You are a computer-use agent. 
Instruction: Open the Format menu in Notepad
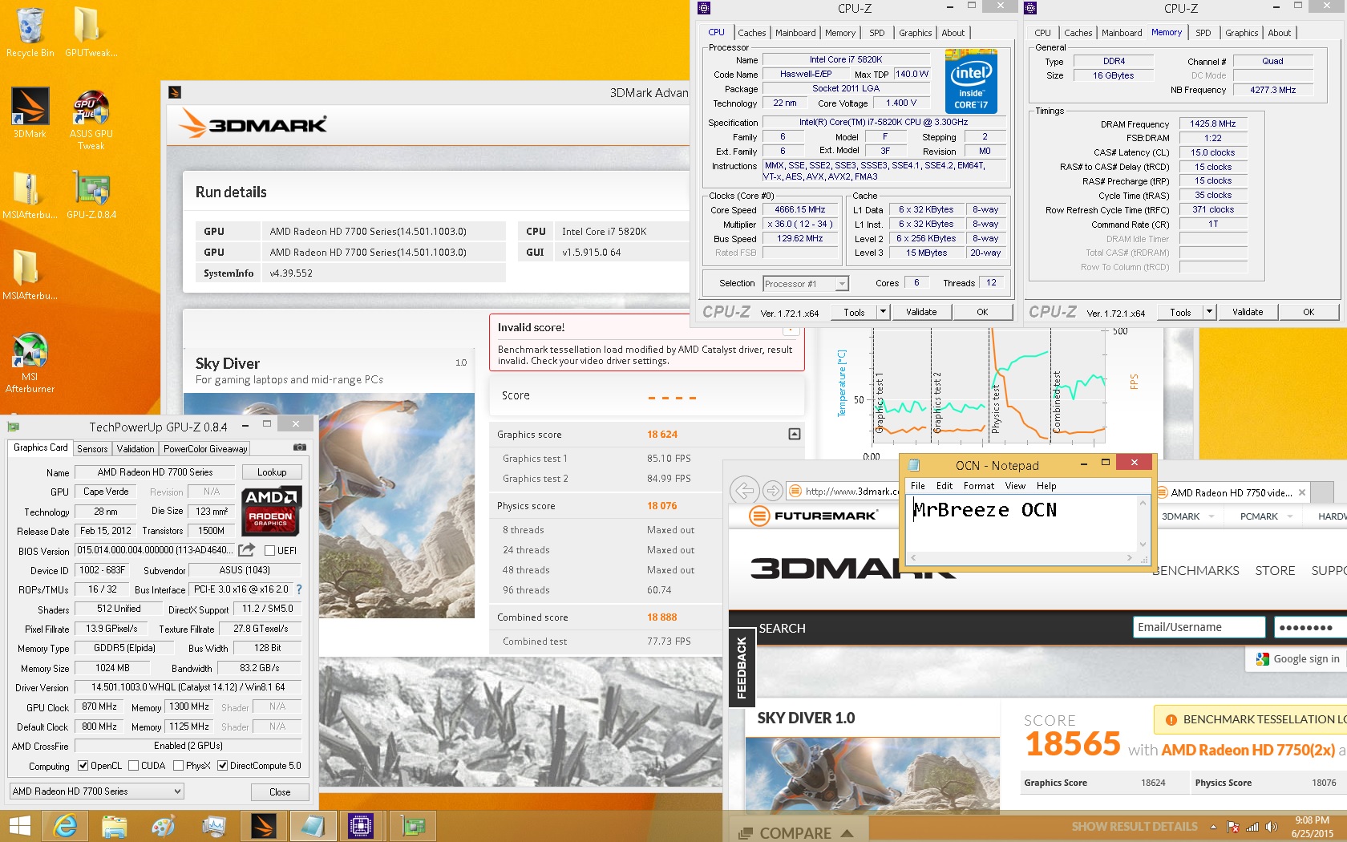978,486
